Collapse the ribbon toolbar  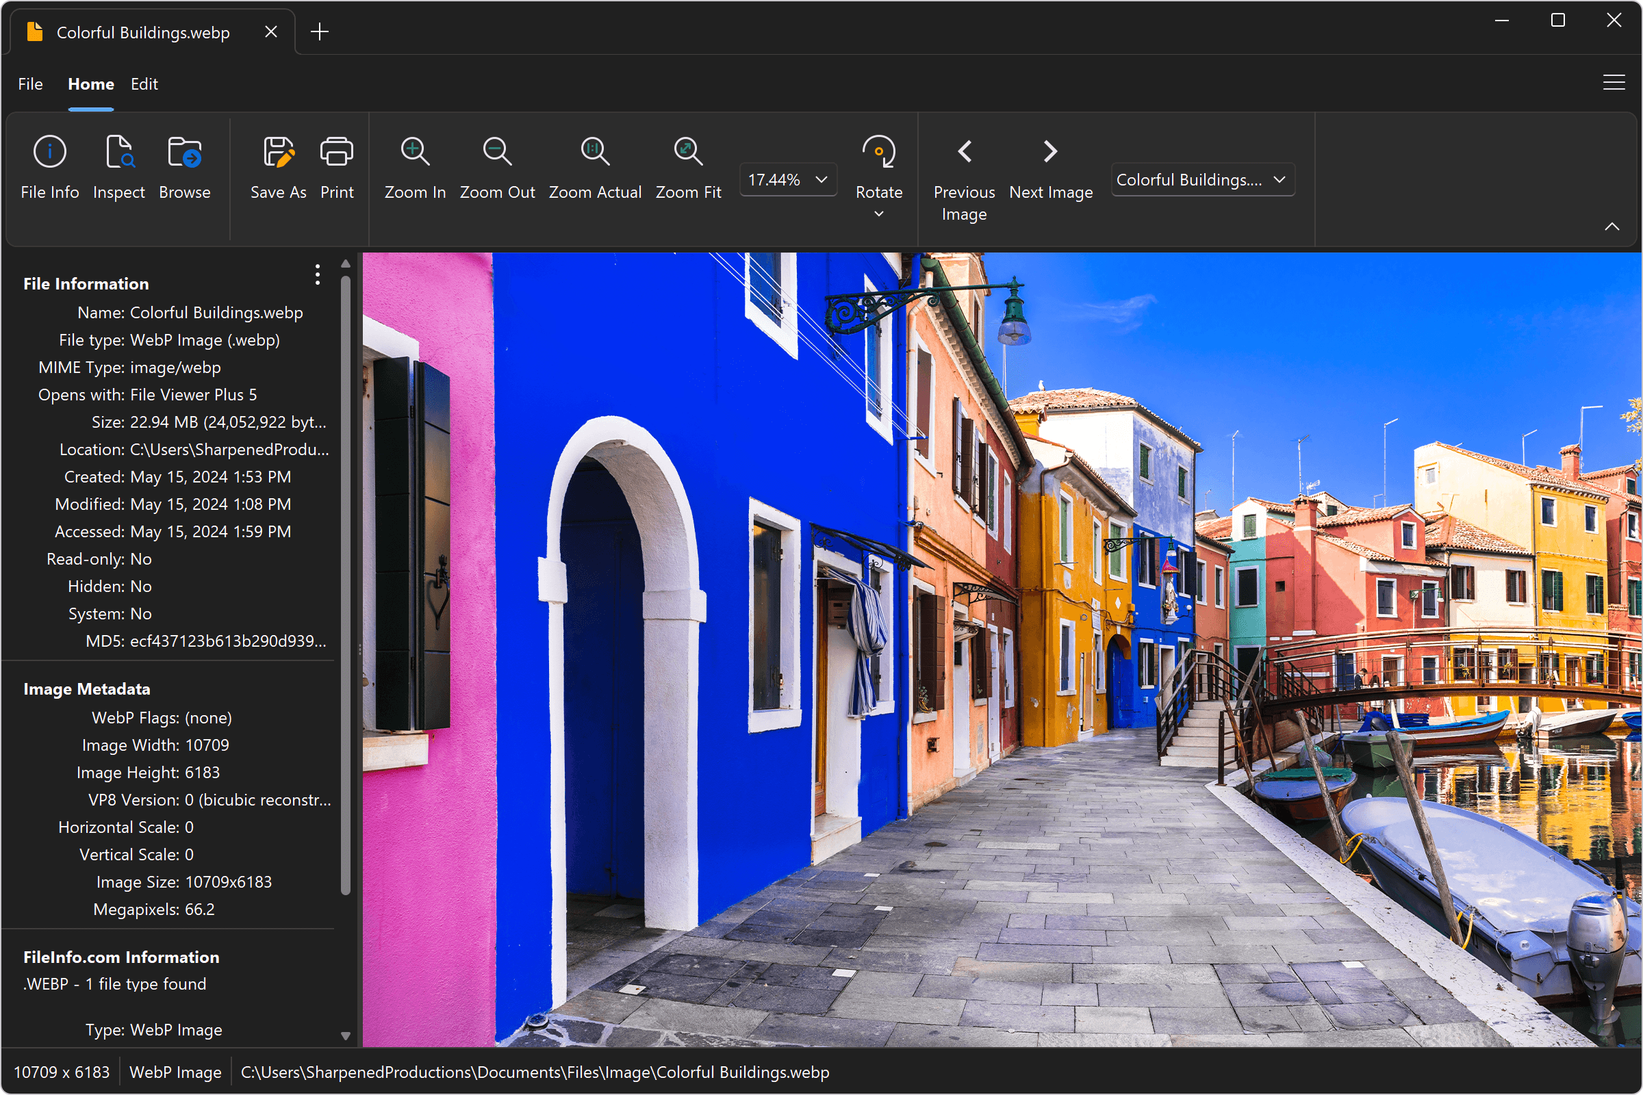[x=1612, y=226]
